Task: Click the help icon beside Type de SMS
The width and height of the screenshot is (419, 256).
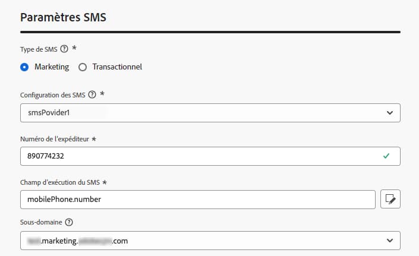Action: 64,49
